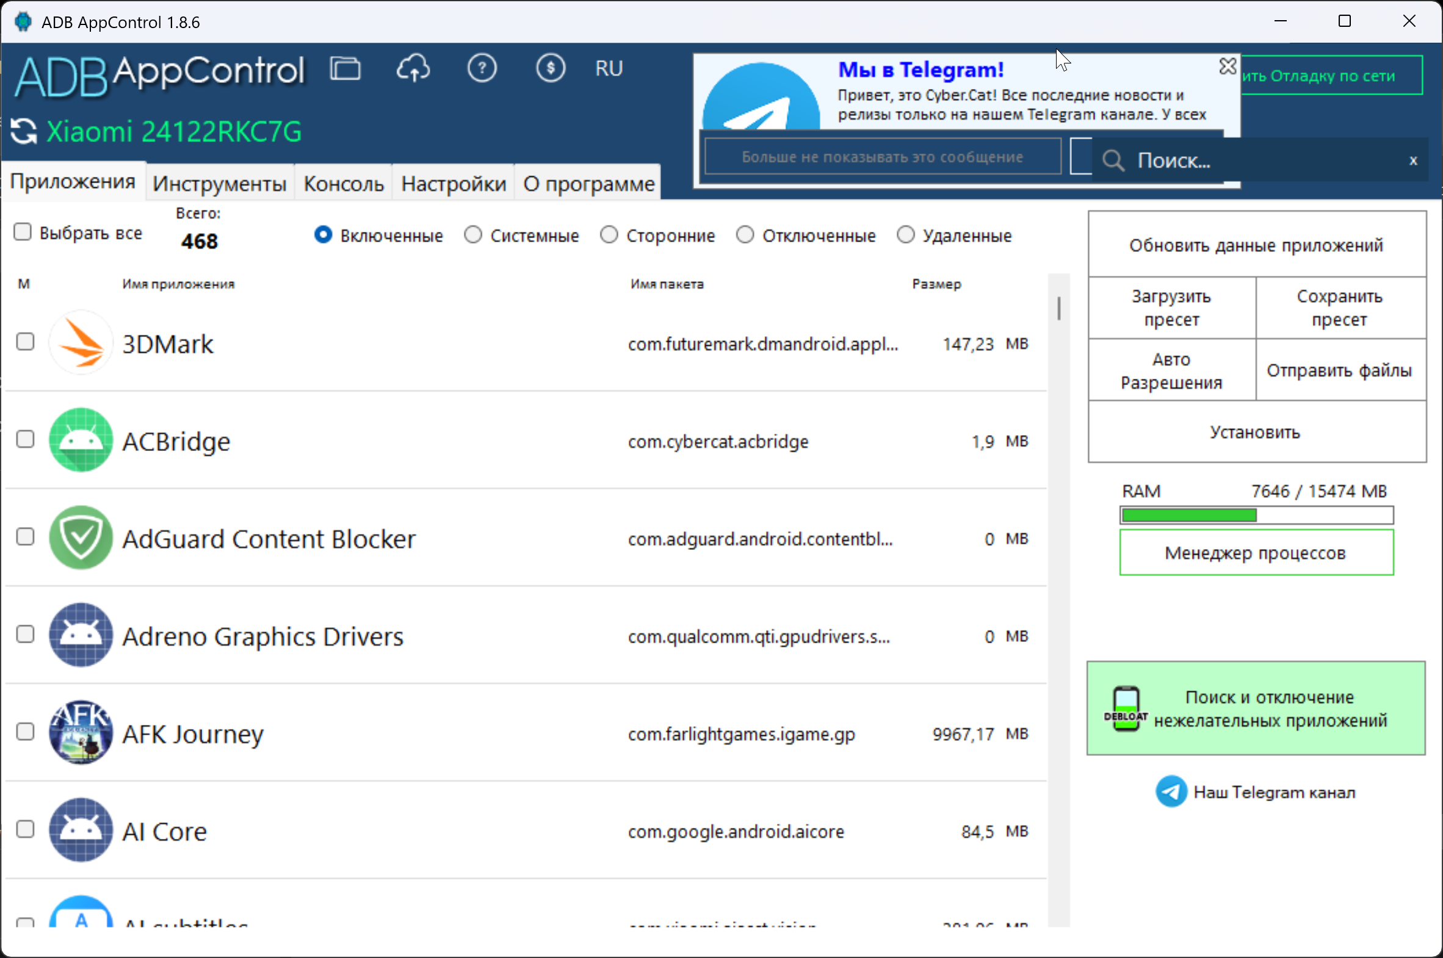Viewport: 1443px width, 958px height.
Task: Check the AI Core checkbox
Action: tap(25, 829)
